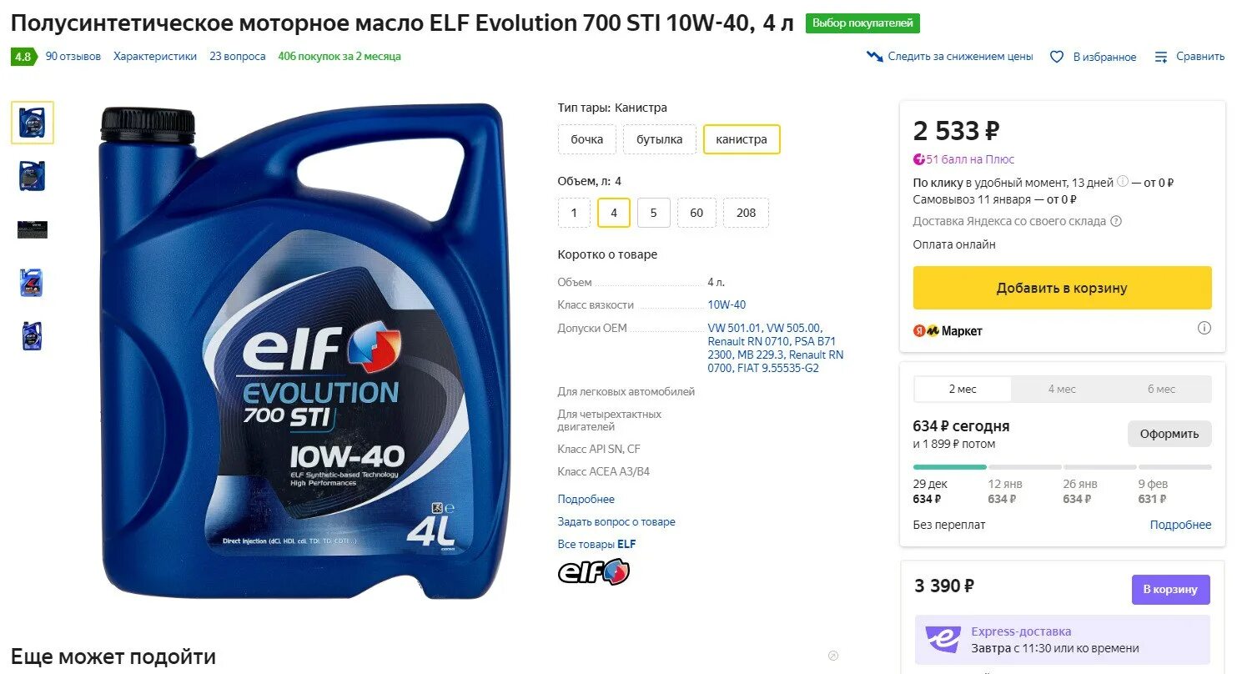
Task: Click the installment payment progress bar
Action: click(1062, 467)
